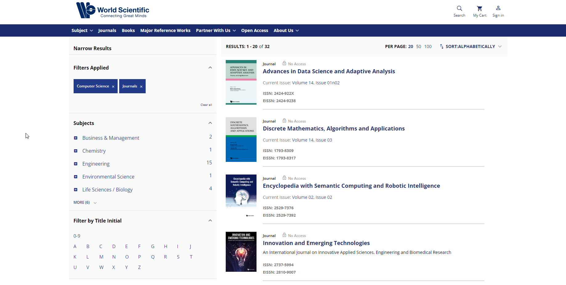Click lock icon on Discrete Mathematics entry

pos(284,121)
